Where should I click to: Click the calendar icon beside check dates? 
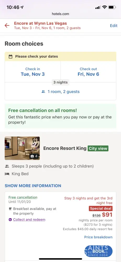point(10,57)
